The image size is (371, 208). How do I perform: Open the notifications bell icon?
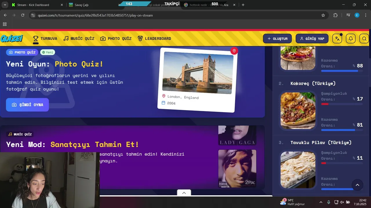pos(351,38)
